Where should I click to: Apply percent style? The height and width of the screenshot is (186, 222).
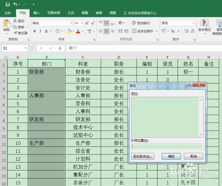pos(173,31)
